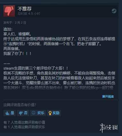Click the 游侠网 watermark logo
This screenshot has width=122, height=136.
[109, 128]
